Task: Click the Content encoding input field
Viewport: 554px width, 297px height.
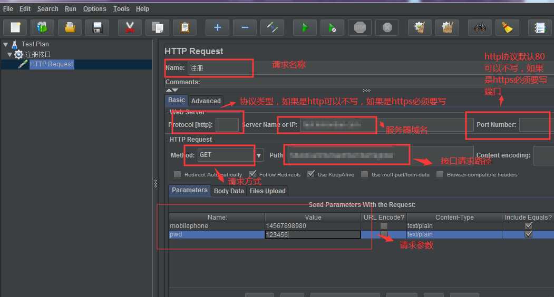Action: coord(543,155)
